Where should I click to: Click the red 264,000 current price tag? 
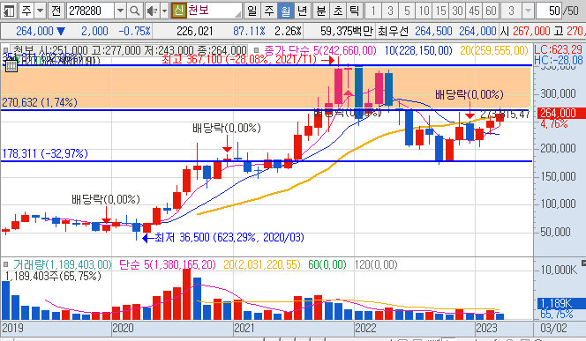[x=561, y=113]
